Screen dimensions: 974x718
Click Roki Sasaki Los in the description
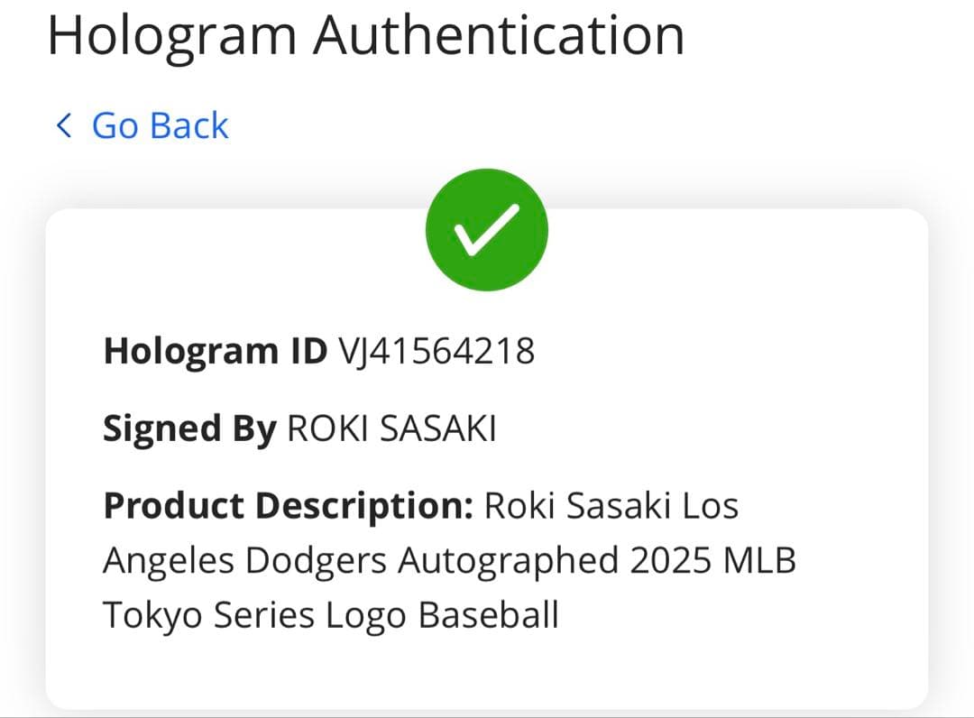point(611,507)
